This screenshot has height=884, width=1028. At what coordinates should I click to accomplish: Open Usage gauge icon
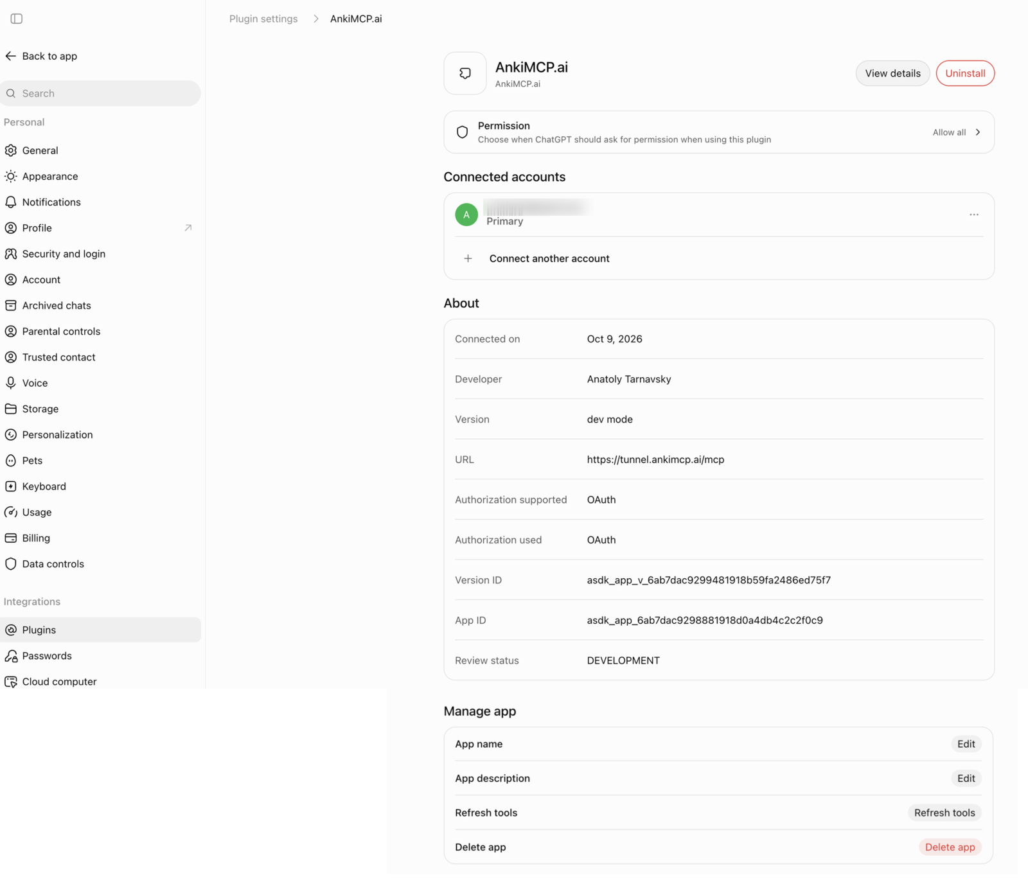click(x=11, y=512)
